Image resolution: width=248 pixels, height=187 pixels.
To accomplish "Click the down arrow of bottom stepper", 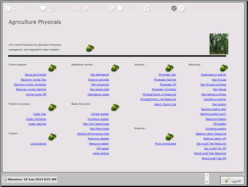I will pos(207,182).
